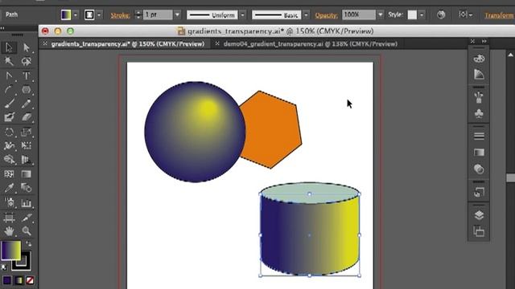This screenshot has height=289, width=515.
Task: Open the Symbols panel icon
Action: point(479,114)
